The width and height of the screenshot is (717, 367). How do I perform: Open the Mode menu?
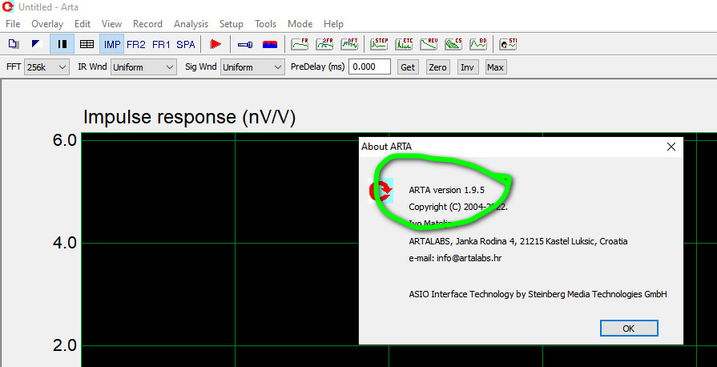pos(300,24)
